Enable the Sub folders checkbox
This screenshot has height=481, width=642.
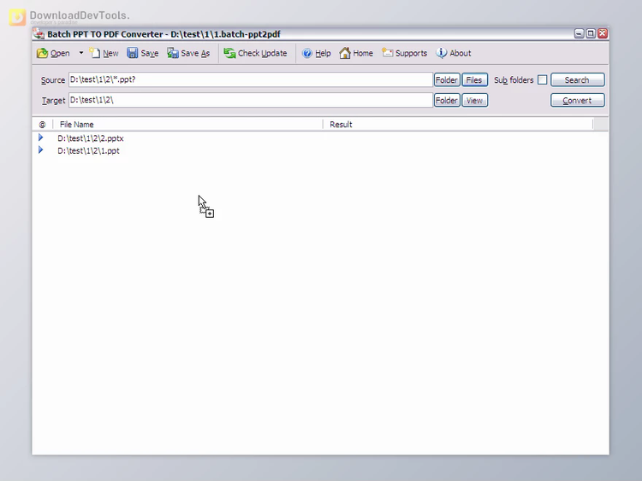click(542, 79)
